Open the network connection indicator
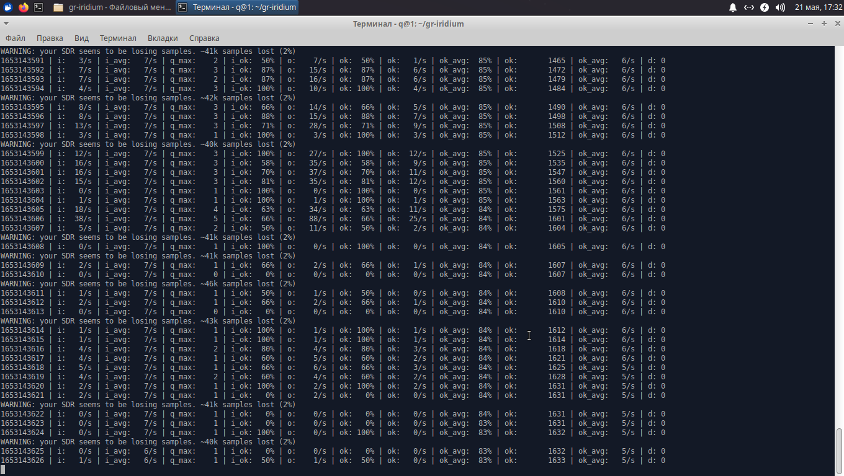Viewport: 844px width, 476px height. coord(749,7)
